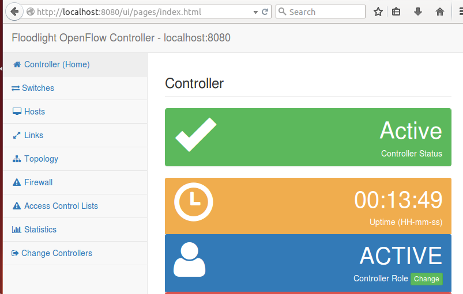Click the globe site identity icon
This screenshot has height=294, width=463.
(x=31, y=12)
